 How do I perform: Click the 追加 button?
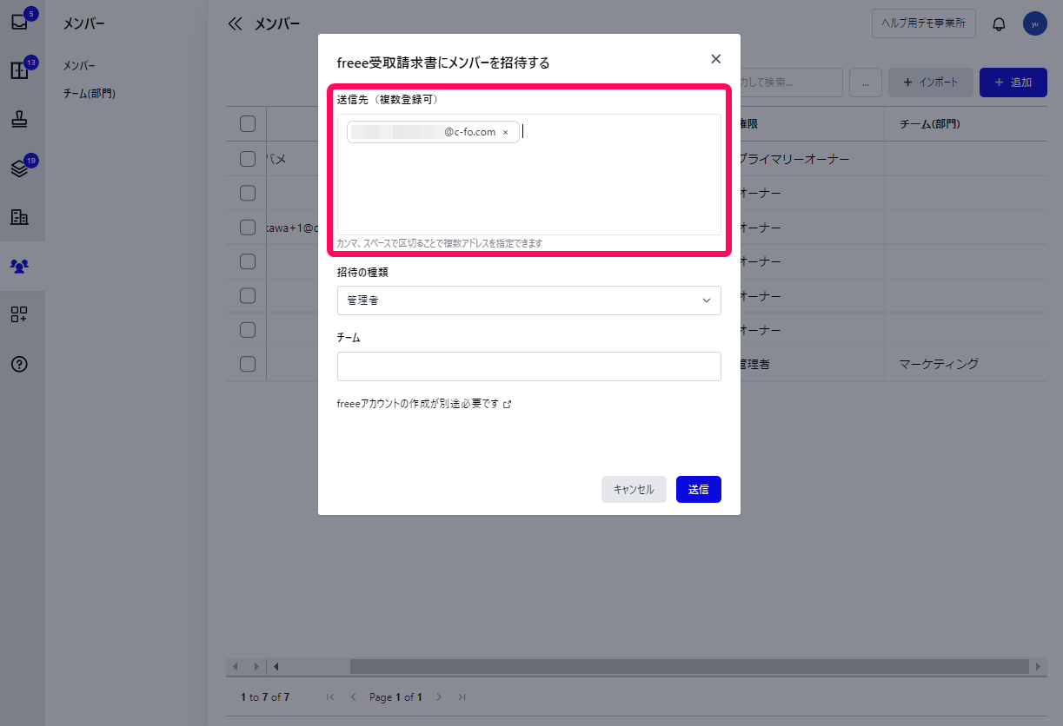pyautogui.click(x=1013, y=82)
